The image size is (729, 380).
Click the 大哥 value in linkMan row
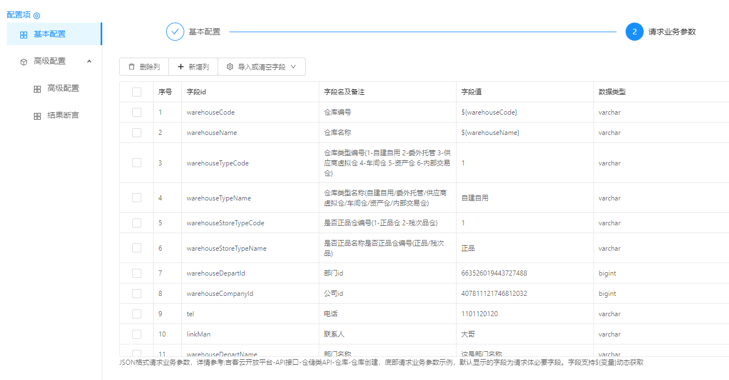coord(468,334)
